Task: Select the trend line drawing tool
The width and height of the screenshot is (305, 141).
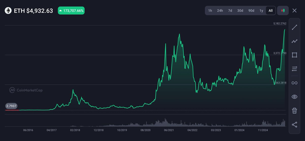Action: (295, 27)
